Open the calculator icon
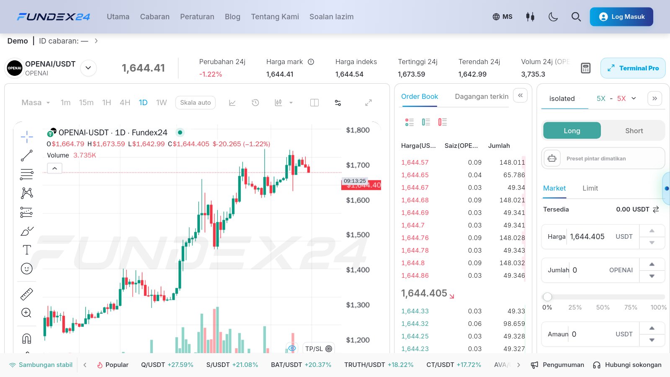 pyautogui.click(x=586, y=68)
